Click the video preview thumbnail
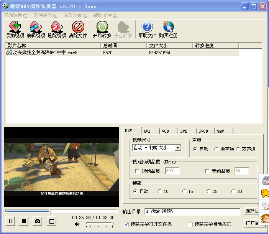 click(x=62, y=167)
